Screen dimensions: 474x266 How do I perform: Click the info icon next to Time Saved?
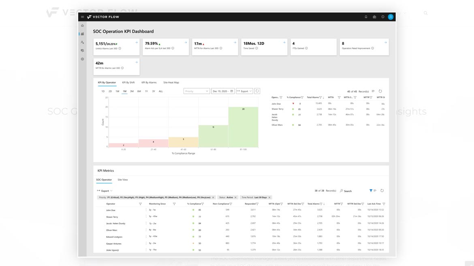[256, 48]
